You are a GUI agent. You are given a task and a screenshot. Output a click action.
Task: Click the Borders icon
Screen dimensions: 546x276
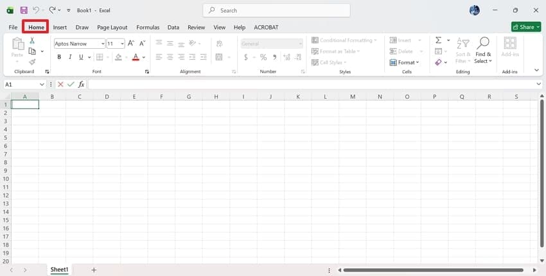pos(100,56)
